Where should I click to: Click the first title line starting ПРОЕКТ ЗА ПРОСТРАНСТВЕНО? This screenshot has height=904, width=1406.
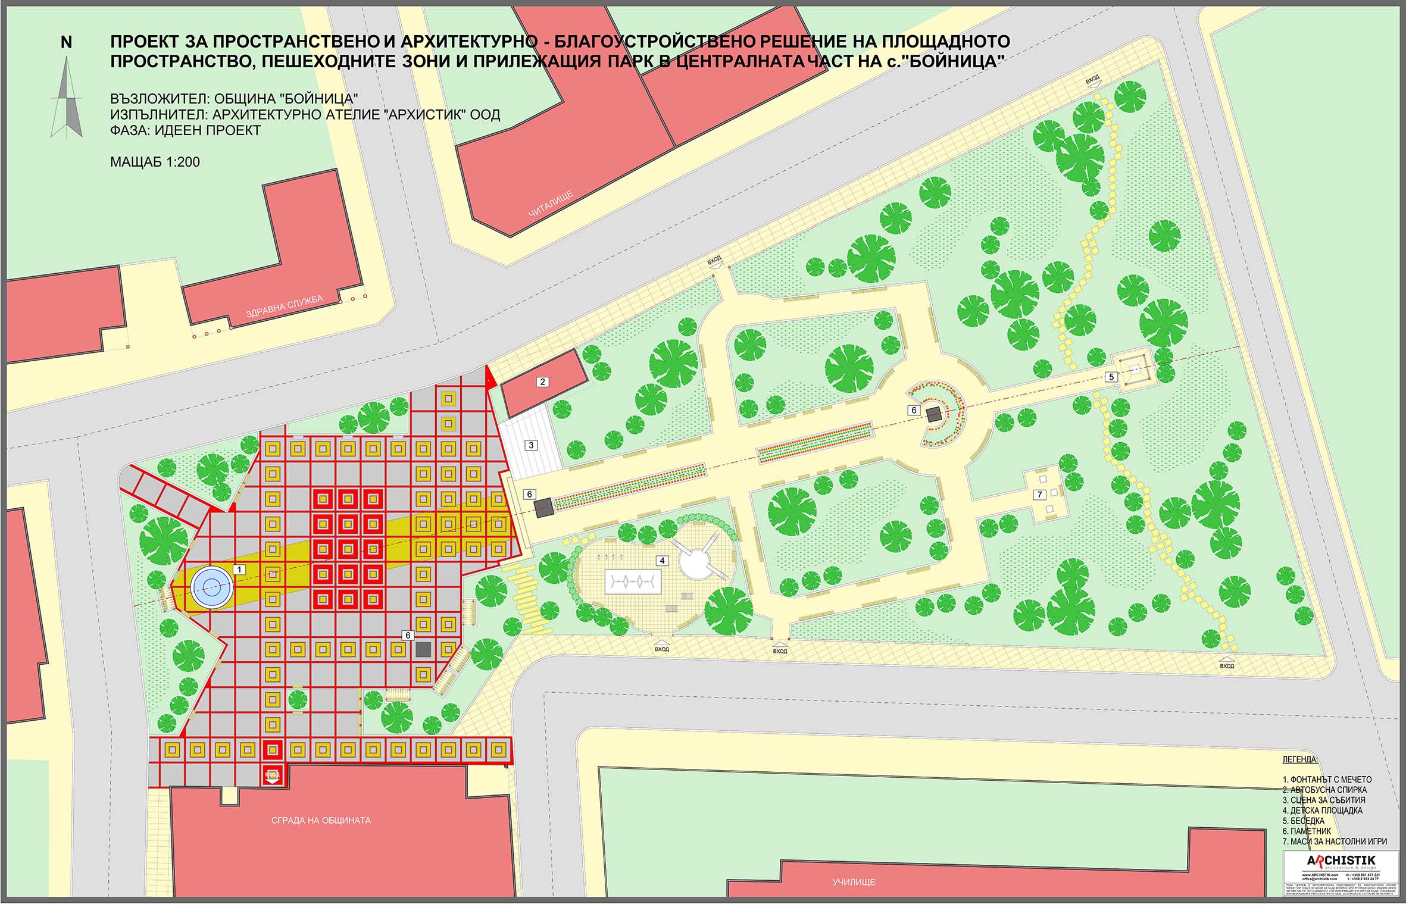coord(560,42)
